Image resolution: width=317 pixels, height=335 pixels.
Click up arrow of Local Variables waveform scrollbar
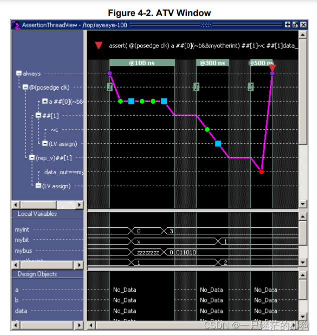302,217
